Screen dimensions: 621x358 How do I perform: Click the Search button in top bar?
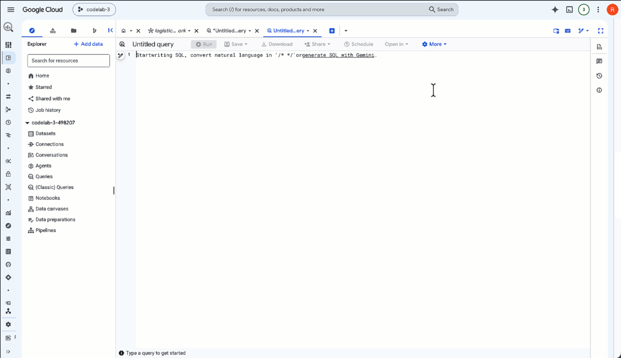click(441, 9)
